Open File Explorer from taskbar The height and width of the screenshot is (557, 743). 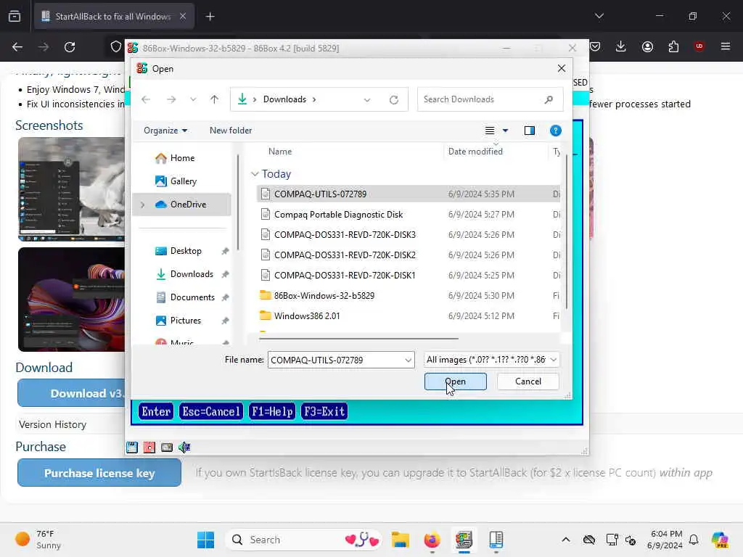401,540
